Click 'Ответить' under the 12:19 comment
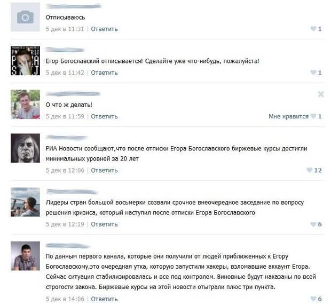The image size is (331, 305). (x=104, y=224)
